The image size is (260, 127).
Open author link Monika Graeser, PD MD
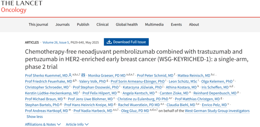tap(107, 76)
